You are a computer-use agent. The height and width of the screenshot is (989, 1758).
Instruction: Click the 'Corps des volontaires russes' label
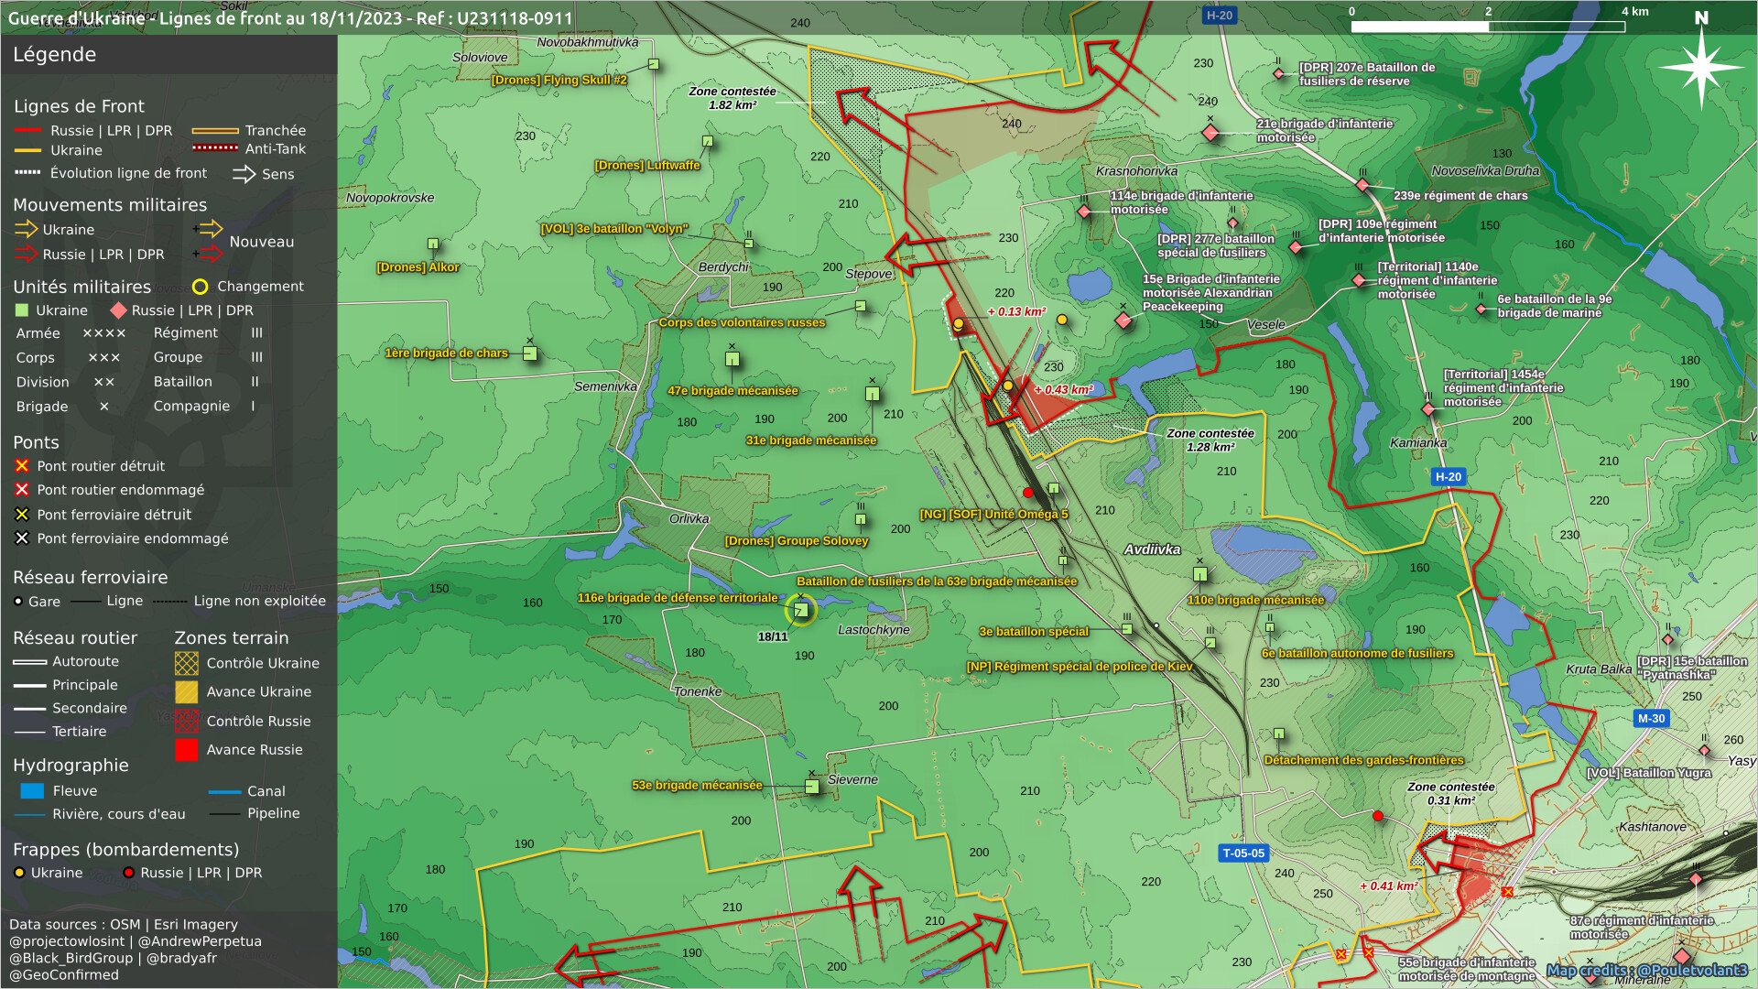tap(742, 322)
